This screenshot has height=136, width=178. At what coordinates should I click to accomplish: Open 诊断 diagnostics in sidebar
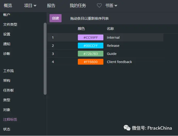click(7, 54)
